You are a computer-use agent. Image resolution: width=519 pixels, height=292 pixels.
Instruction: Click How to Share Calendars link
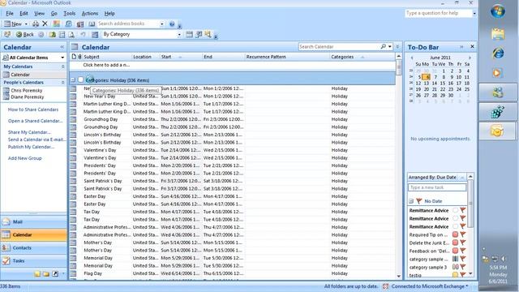(33, 109)
